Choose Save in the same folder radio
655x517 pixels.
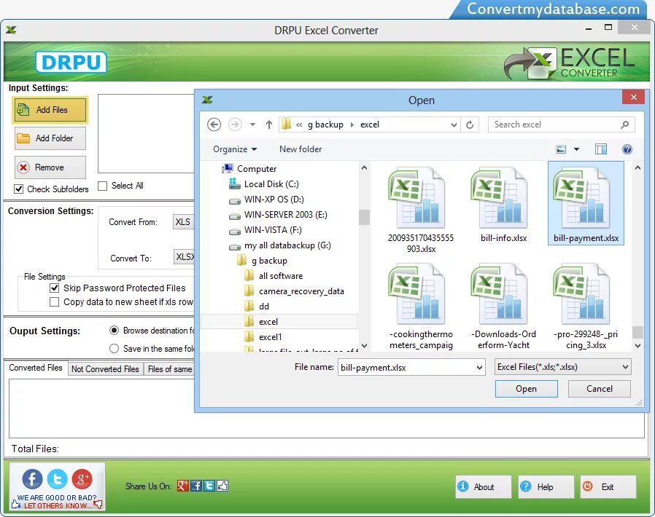pyautogui.click(x=114, y=349)
